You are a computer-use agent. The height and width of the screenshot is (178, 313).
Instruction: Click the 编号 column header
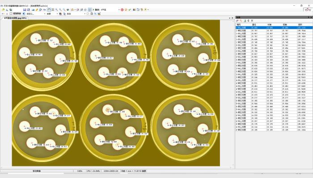[x=239, y=24]
